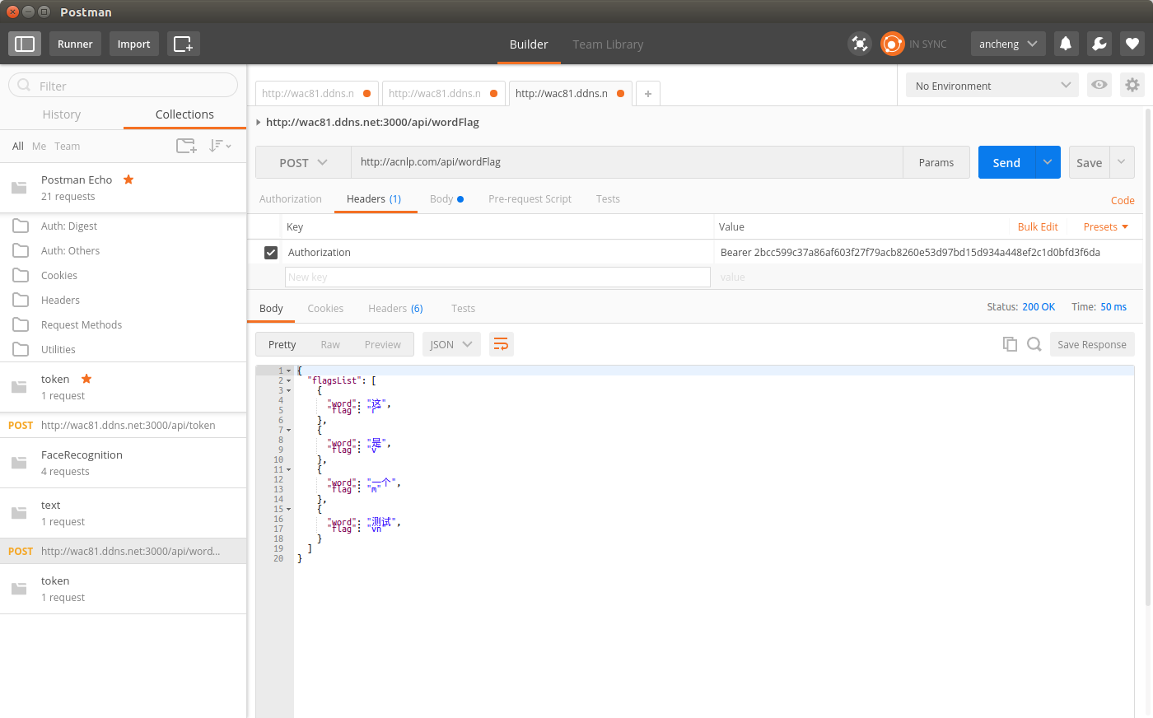Add a new request tab with plus
The image size is (1153, 718).
tap(648, 94)
